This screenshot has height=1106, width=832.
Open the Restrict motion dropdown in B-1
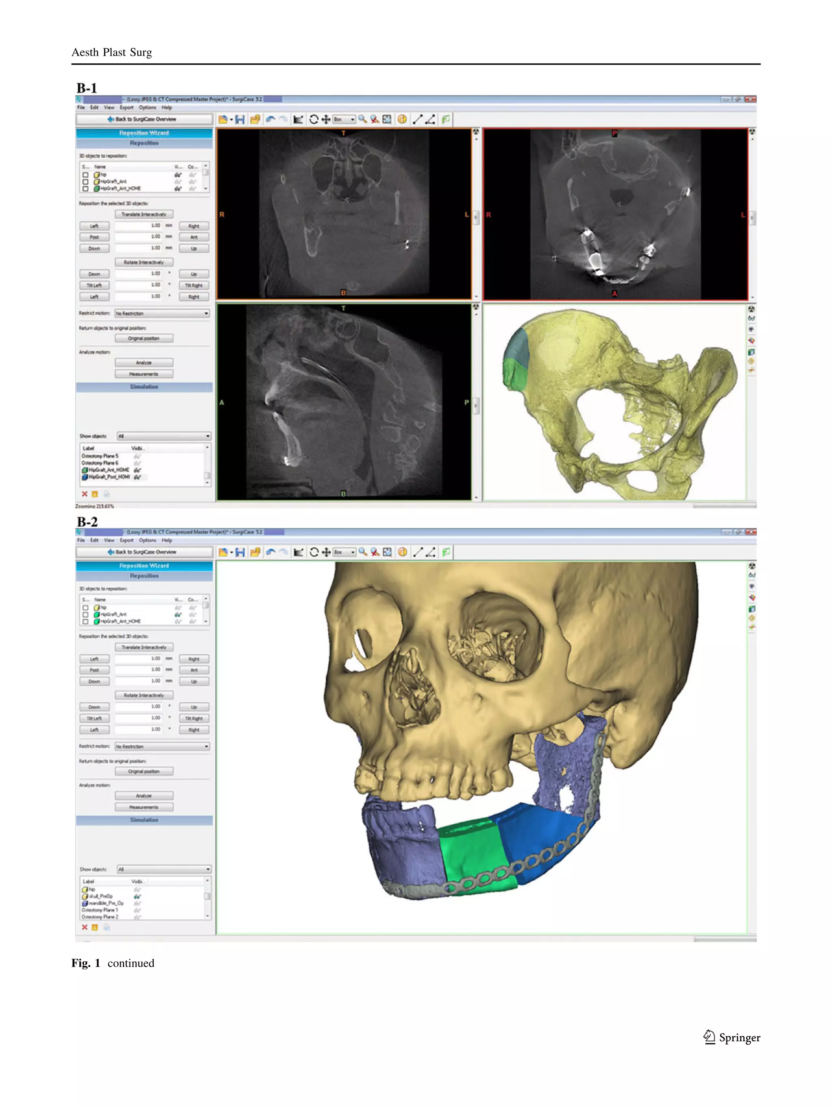(x=162, y=313)
